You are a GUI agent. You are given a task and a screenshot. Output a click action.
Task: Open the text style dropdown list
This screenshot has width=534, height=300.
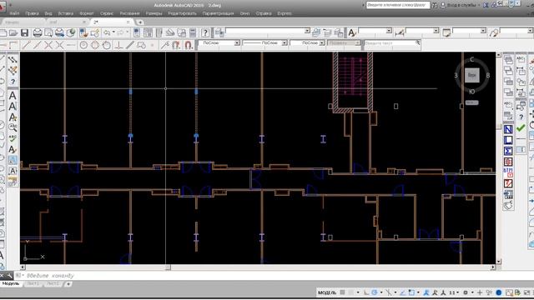pyautogui.click(x=389, y=31)
